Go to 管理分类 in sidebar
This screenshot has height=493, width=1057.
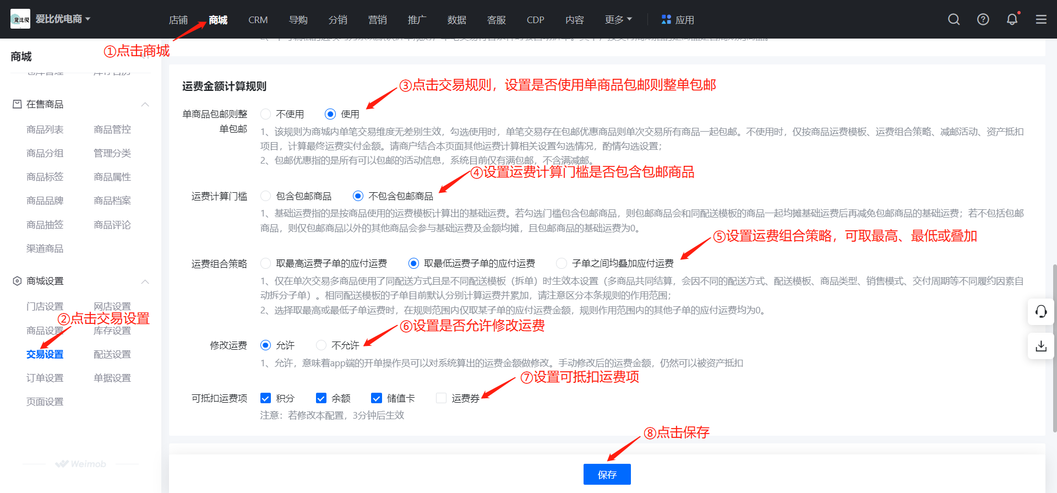(x=112, y=153)
